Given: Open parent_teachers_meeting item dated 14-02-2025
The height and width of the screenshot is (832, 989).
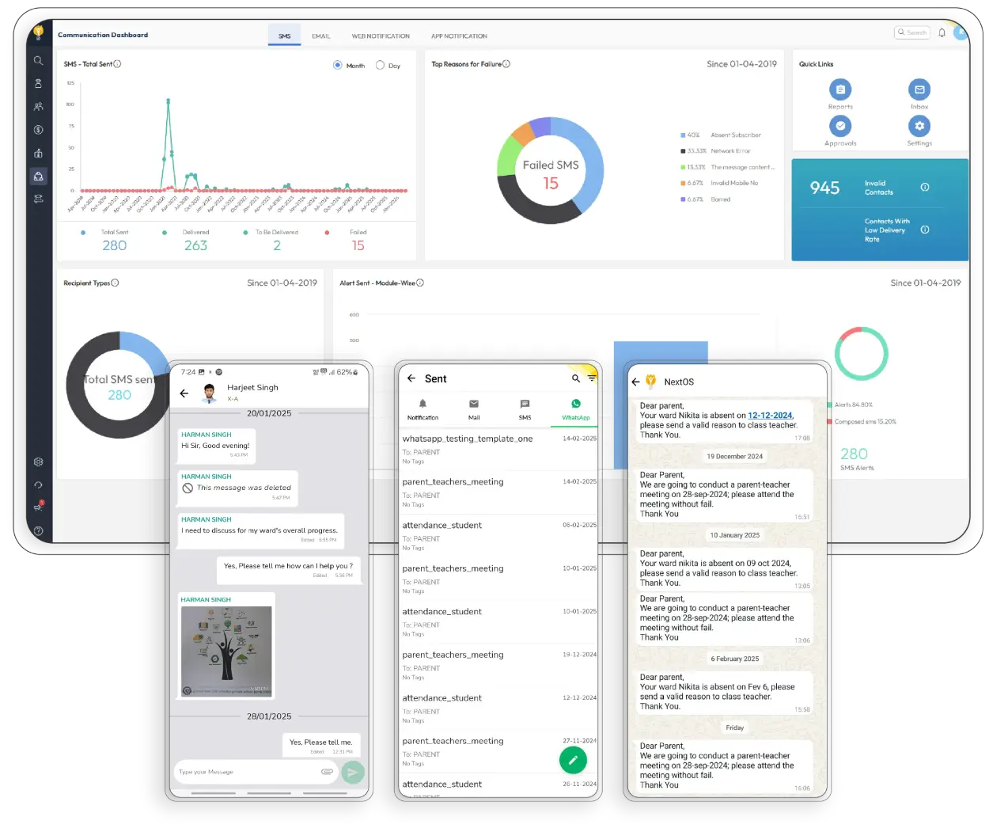Looking at the screenshot, I should (x=498, y=492).
